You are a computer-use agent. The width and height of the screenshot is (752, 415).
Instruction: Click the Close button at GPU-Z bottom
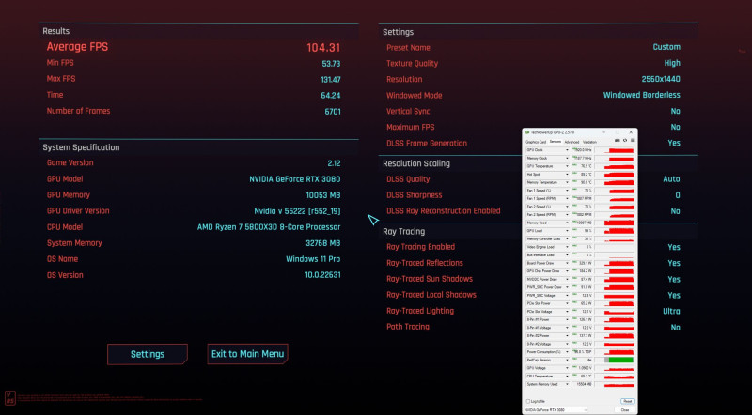[x=625, y=409]
